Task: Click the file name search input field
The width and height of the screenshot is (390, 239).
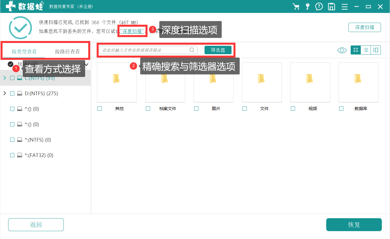Action: click(146, 50)
